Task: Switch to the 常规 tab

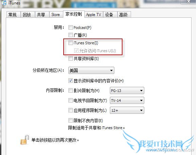Action: click(13, 15)
